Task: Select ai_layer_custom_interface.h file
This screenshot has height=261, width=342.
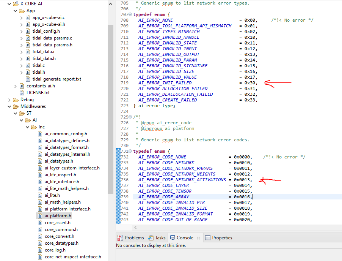Action: (72, 168)
